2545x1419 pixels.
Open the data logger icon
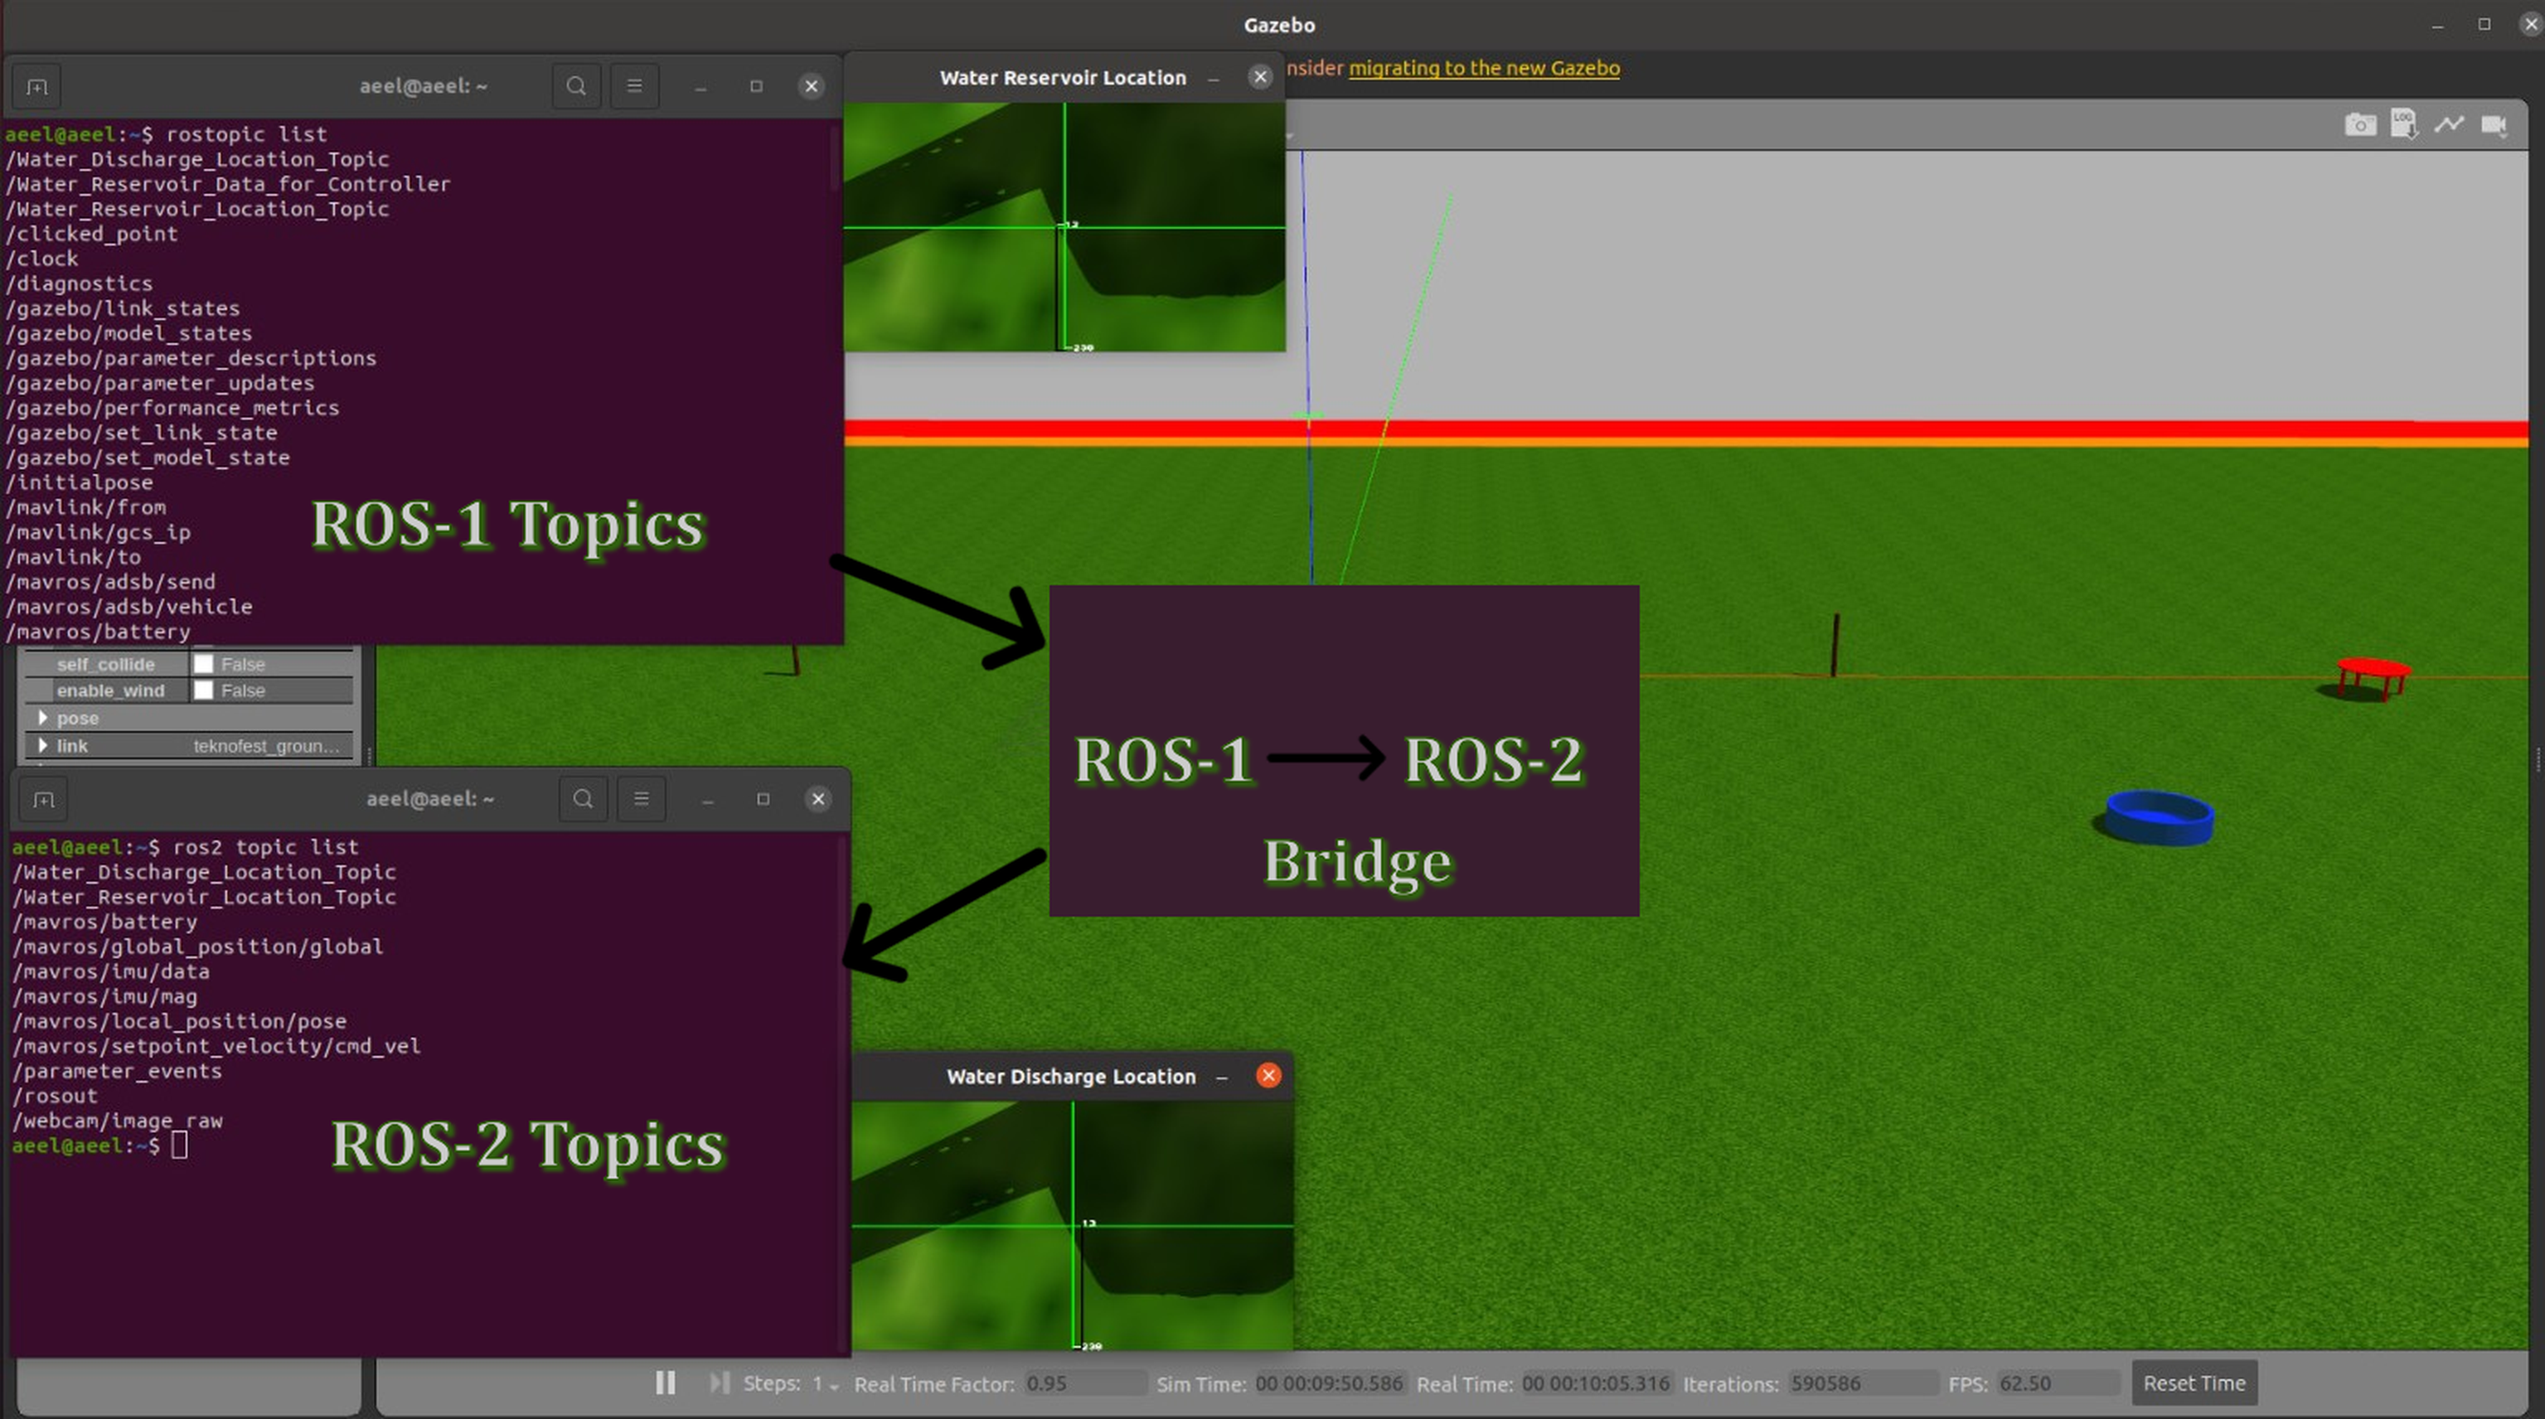(2404, 124)
